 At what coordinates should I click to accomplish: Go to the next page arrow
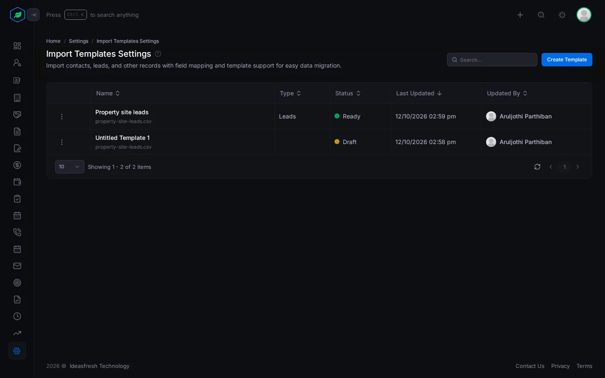[578, 167]
